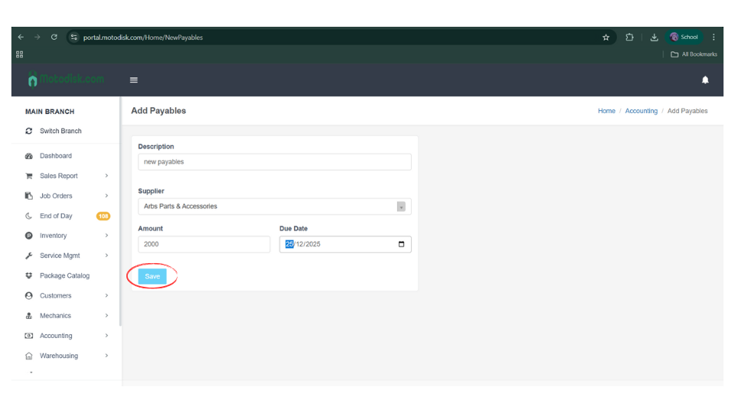
Task: Open End of Day with 108 badge
Action: click(x=56, y=216)
